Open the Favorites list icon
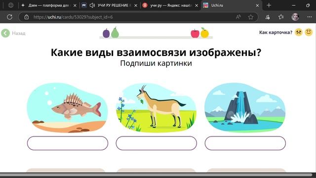 click(281, 17)
